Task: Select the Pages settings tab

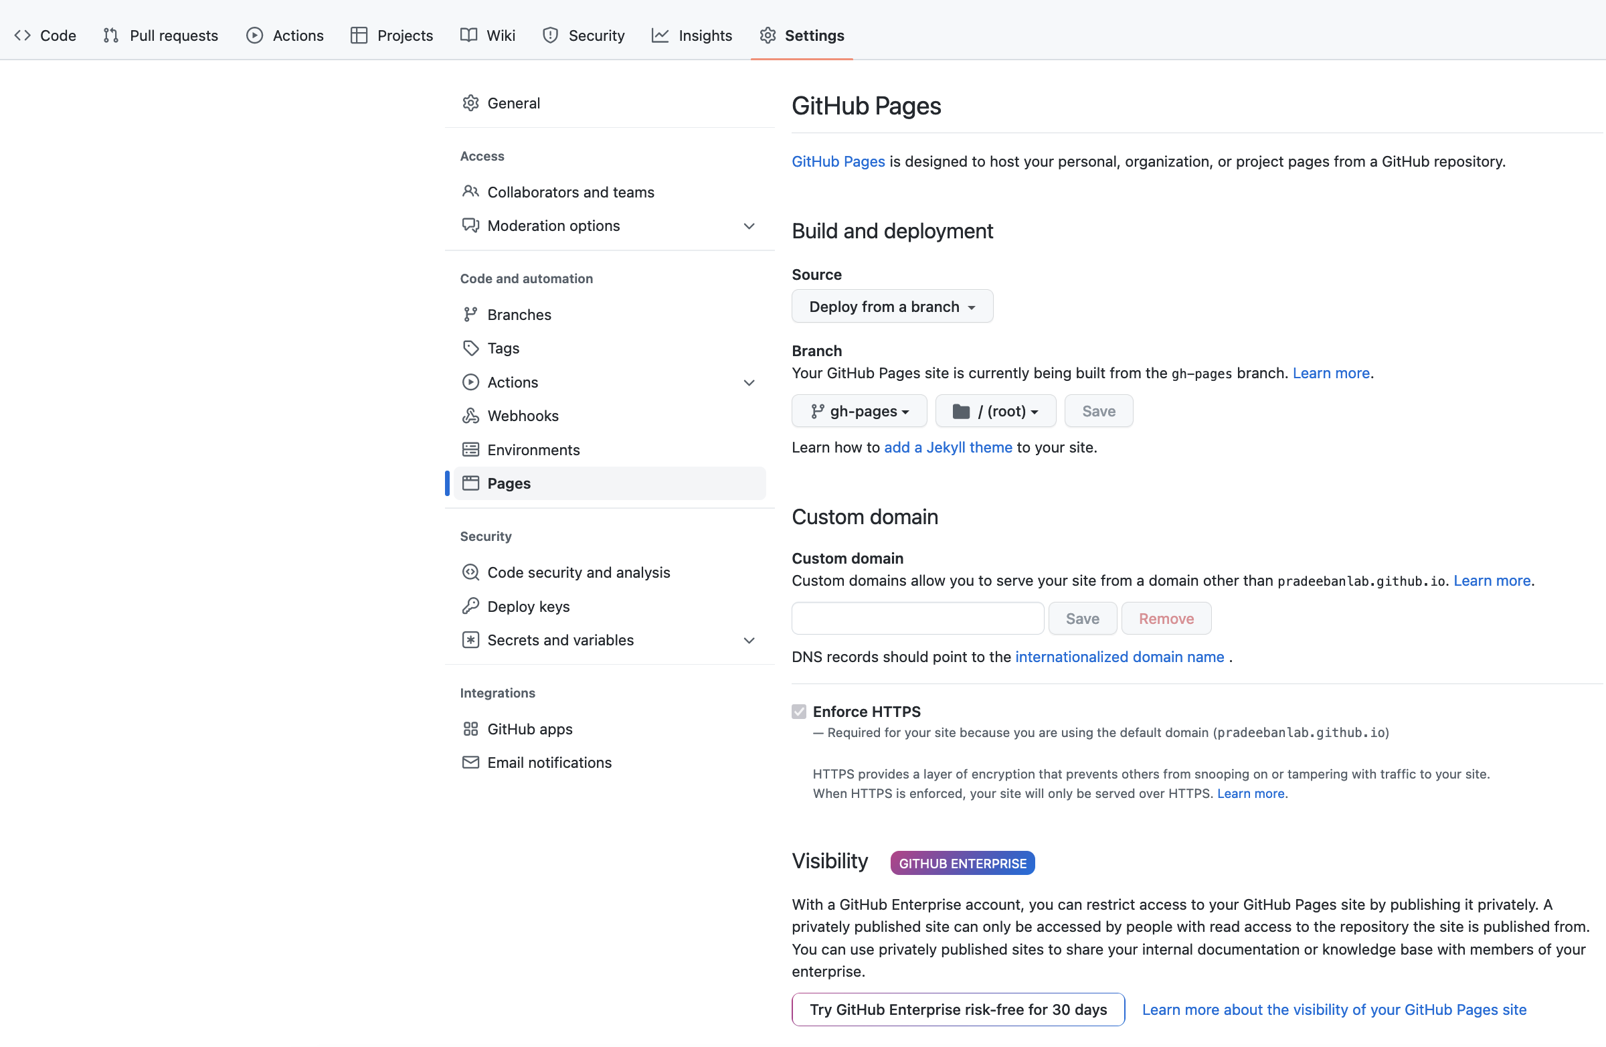Action: pyautogui.click(x=508, y=483)
